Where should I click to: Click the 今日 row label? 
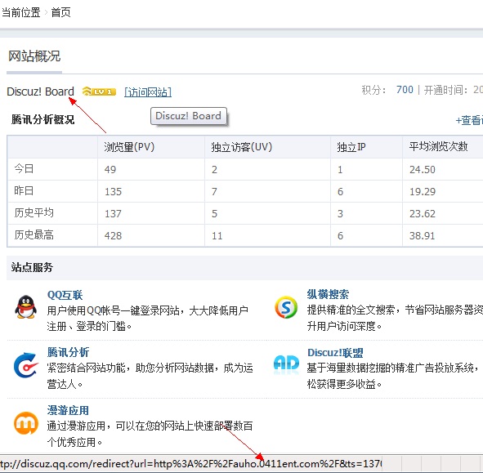tap(24, 169)
